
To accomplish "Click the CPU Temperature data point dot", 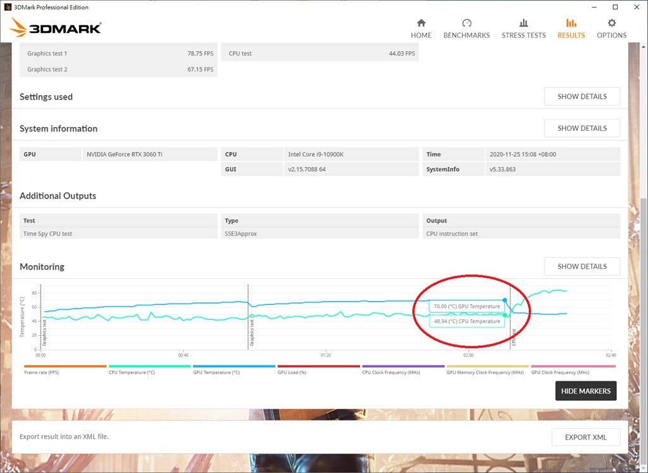I will [x=504, y=315].
